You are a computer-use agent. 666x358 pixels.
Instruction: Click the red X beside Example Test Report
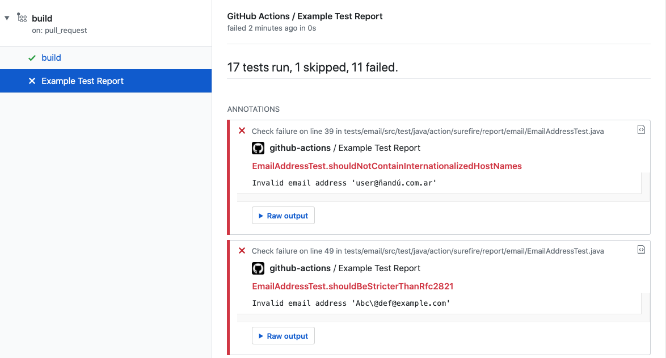pyautogui.click(x=32, y=81)
